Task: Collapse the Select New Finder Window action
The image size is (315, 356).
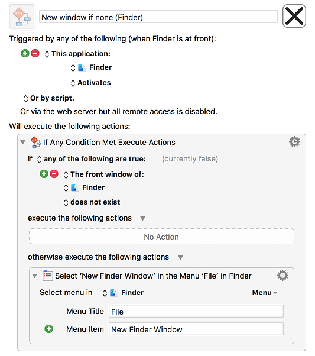Action: (34, 276)
